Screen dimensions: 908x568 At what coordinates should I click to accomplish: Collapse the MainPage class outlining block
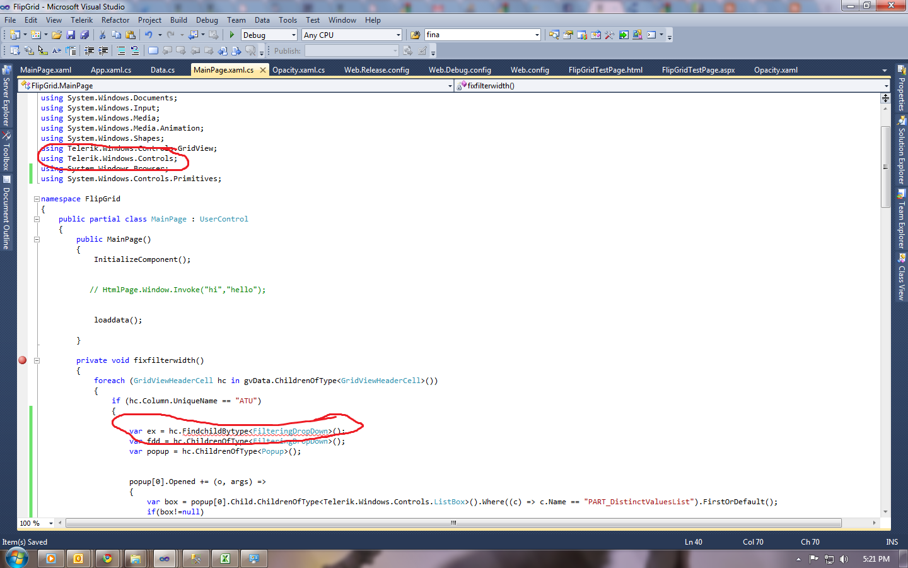click(37, 219)
